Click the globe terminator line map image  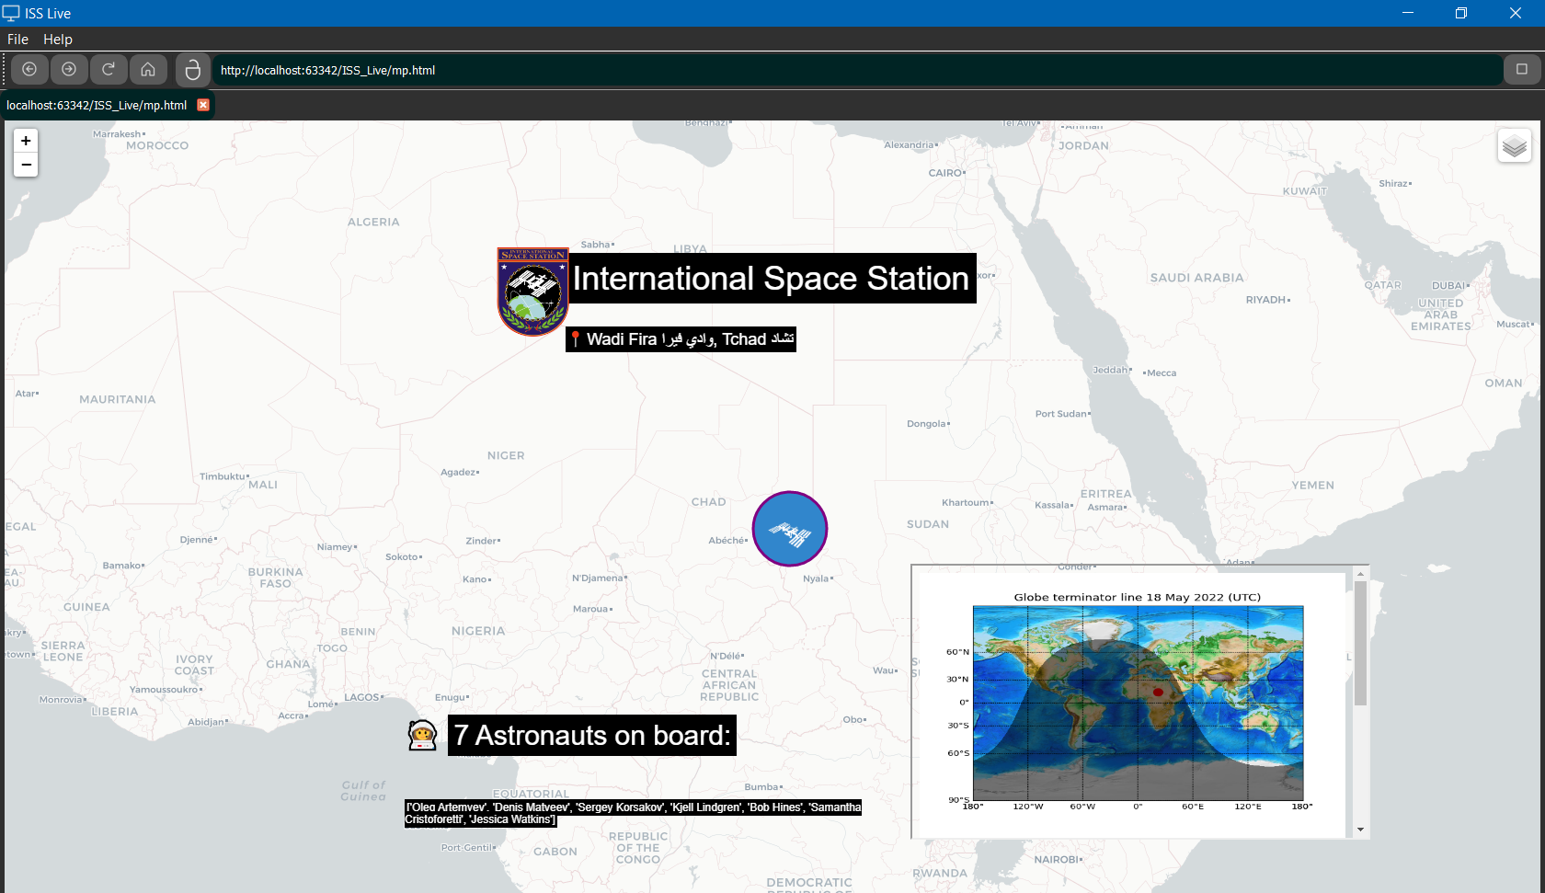coord(1138,703)
